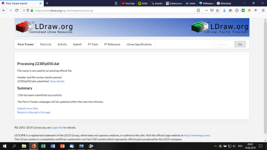
Task: Click Submit more files link
Action: (x=28, y=108)
